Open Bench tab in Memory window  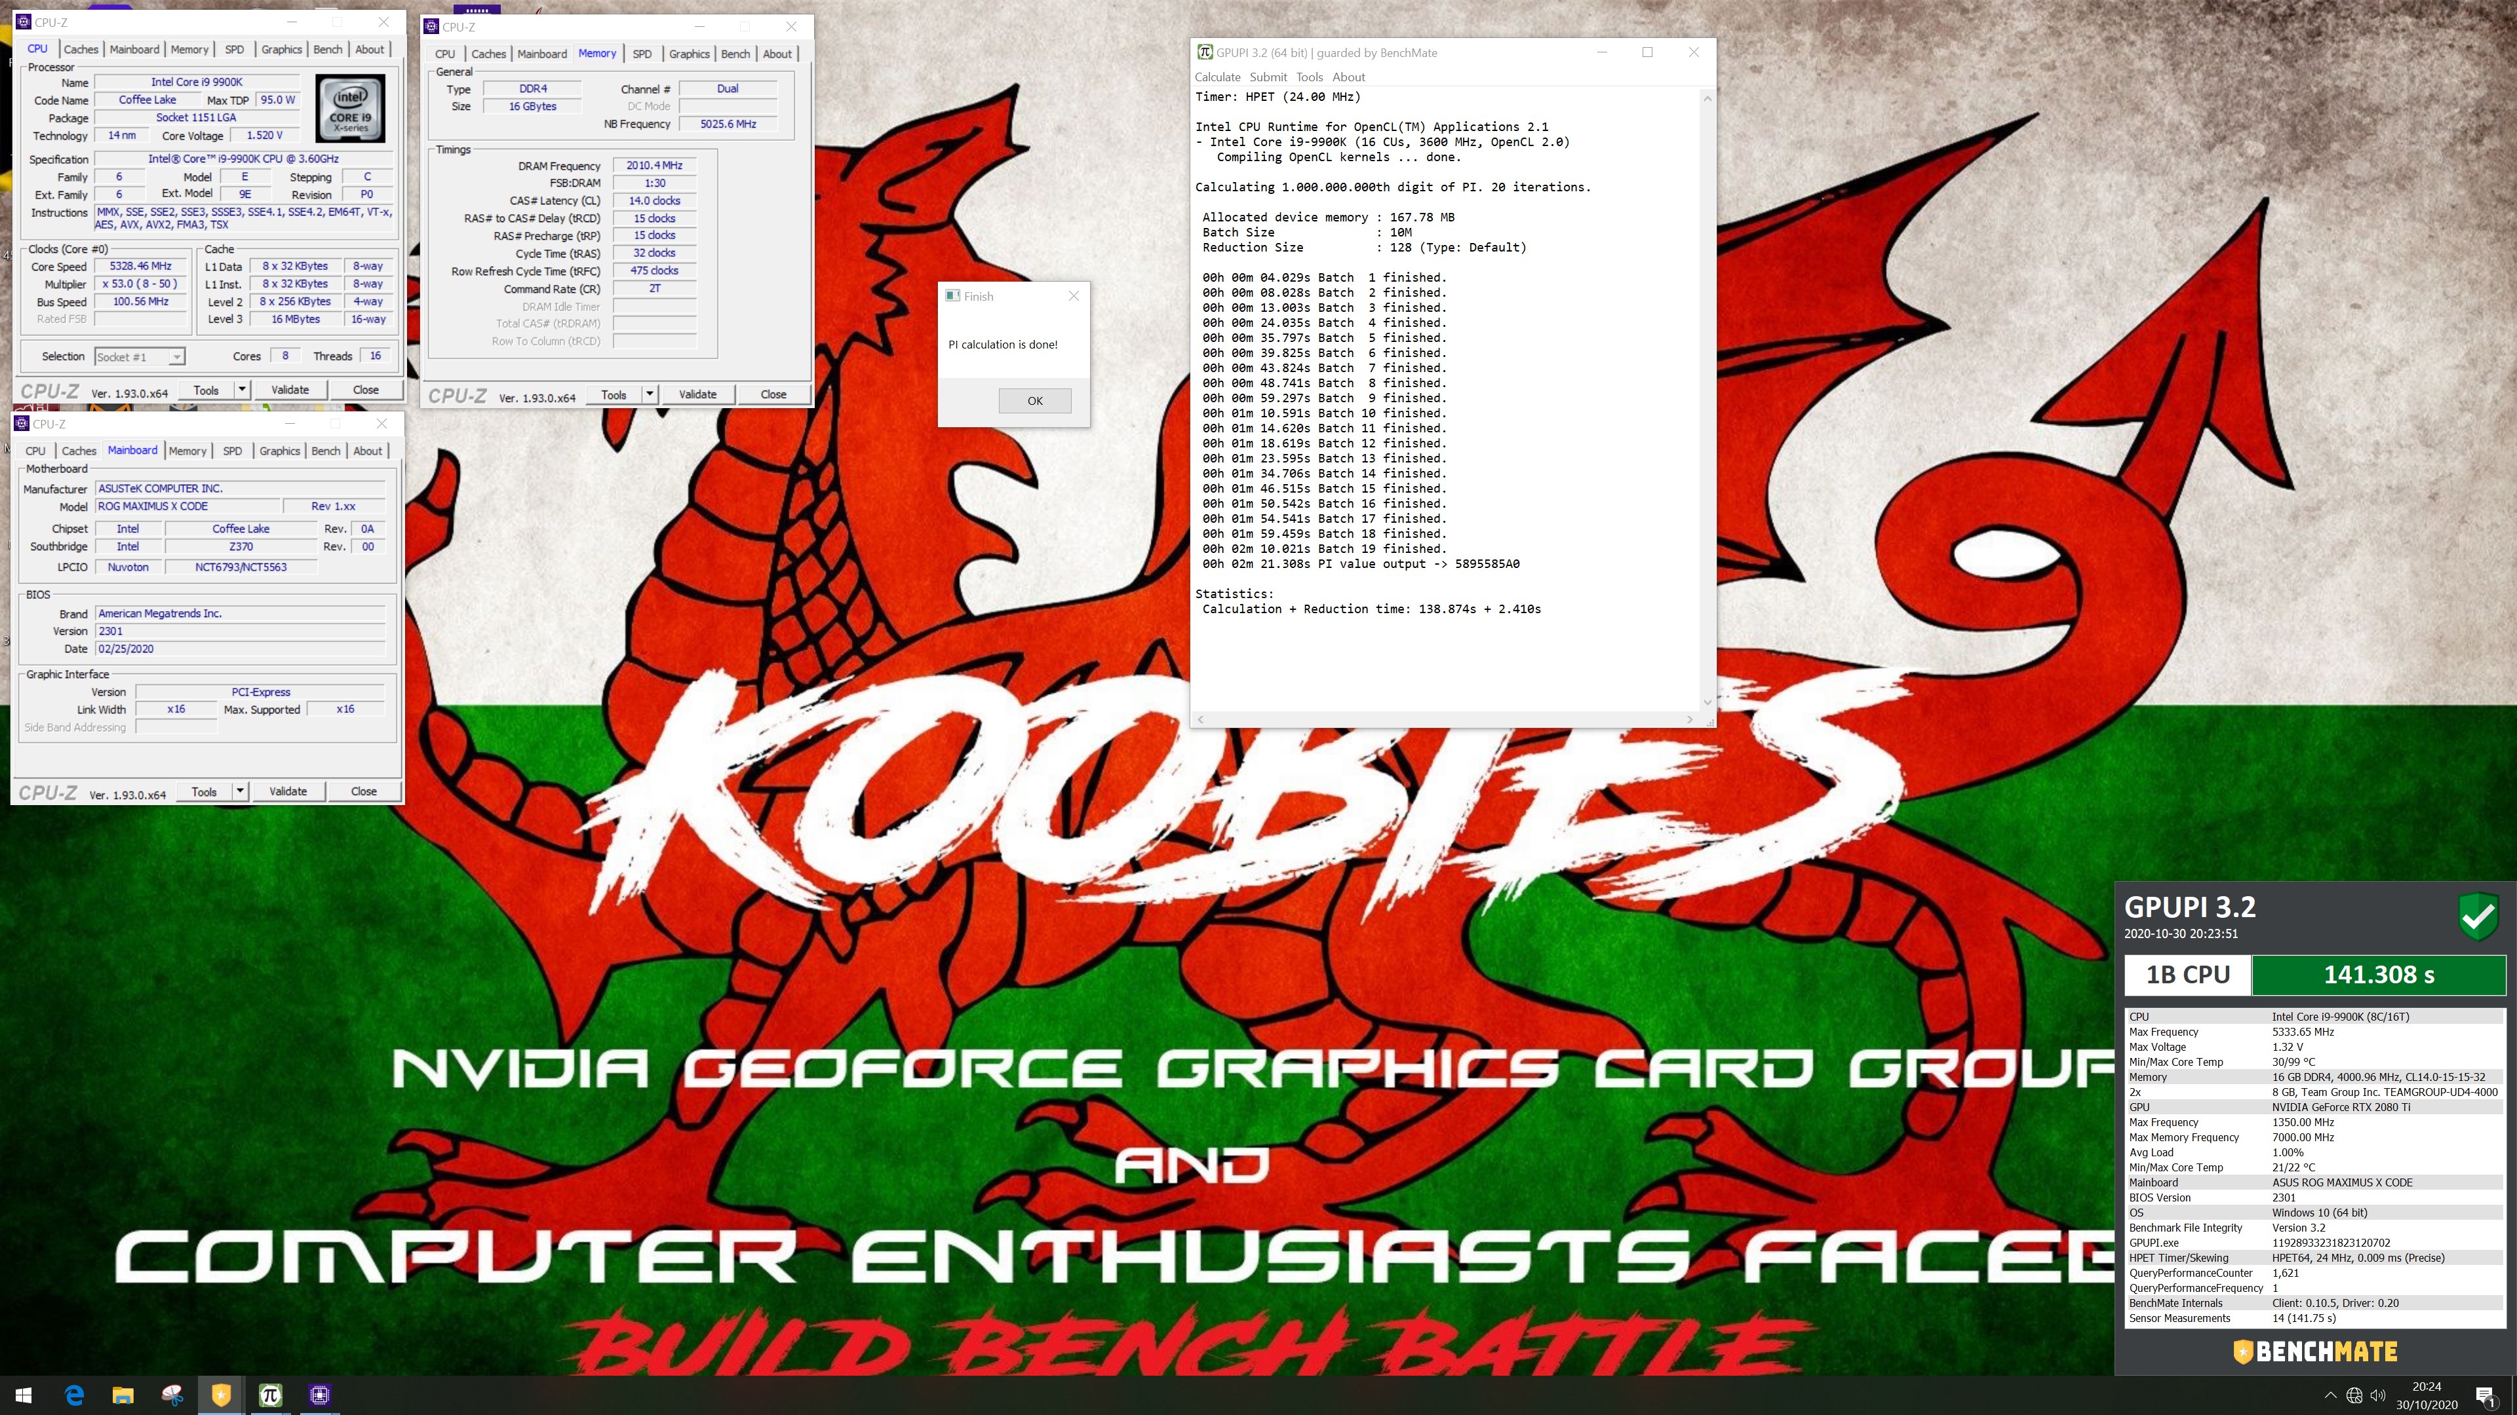(735, 54)
